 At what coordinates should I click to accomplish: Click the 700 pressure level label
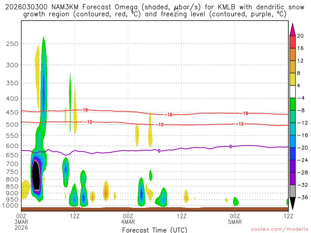tap(12, 164)
